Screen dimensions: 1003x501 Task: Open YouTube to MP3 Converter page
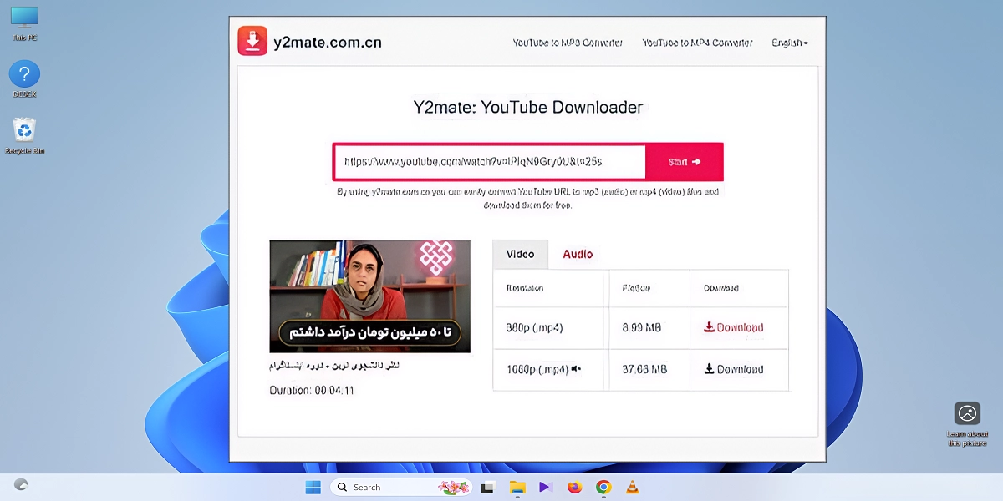coord(568,43)
